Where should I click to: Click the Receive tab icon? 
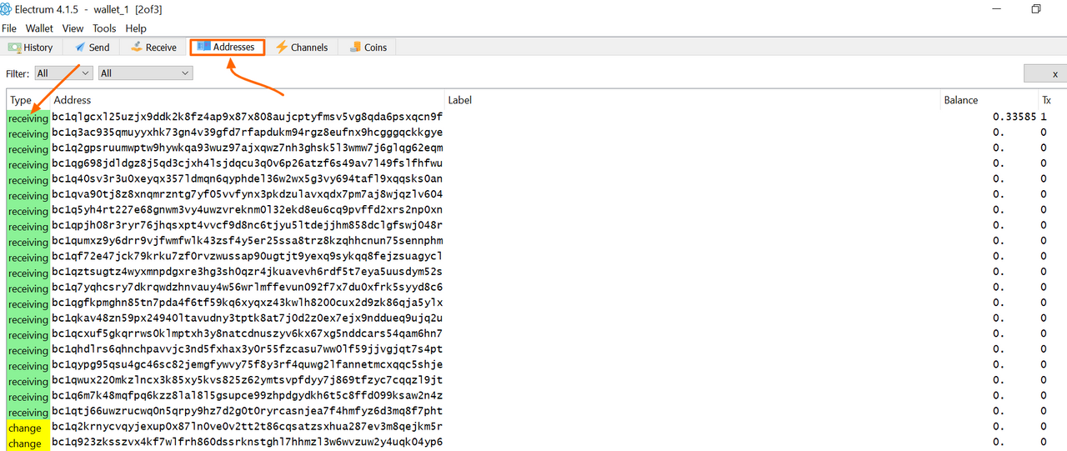[137, 48]
